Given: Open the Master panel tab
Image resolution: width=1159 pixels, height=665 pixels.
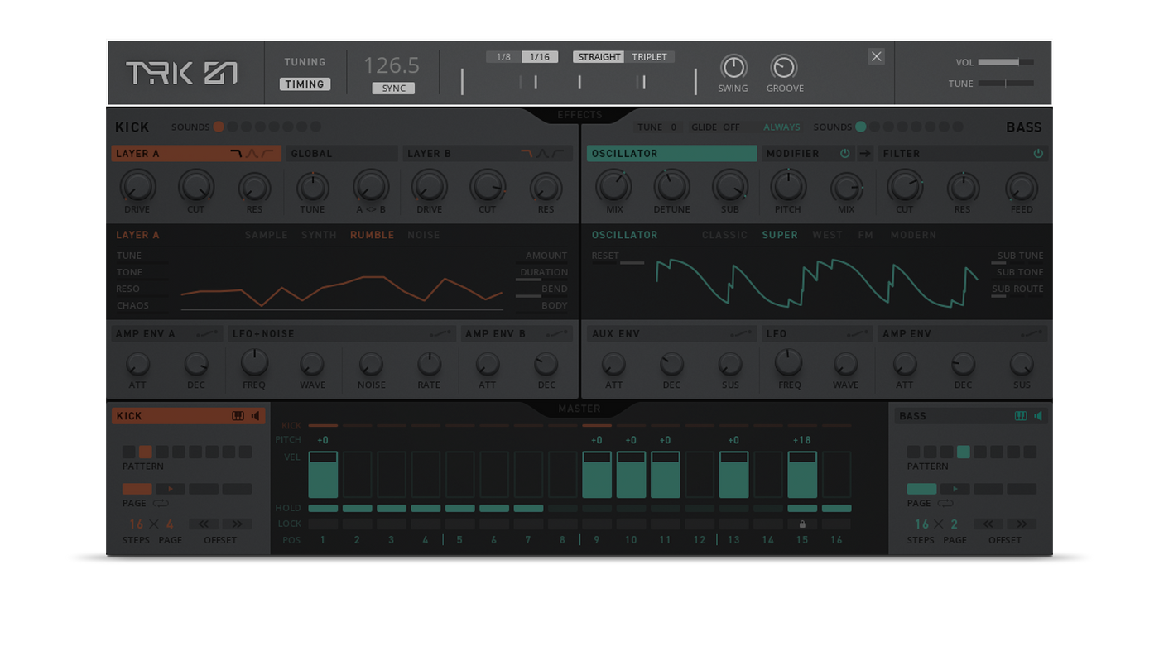Looking at the screenshot, I should tap(579, 409).
